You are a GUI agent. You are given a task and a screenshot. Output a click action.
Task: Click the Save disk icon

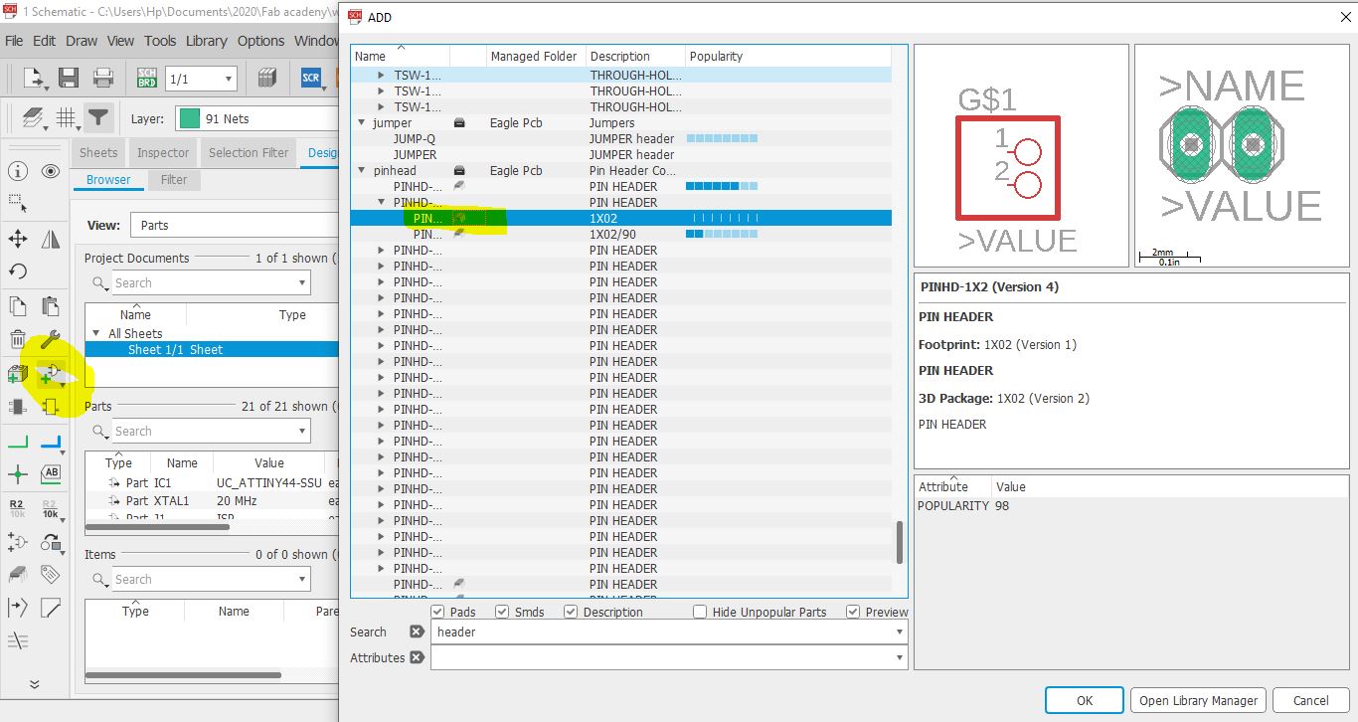point(69,79)
